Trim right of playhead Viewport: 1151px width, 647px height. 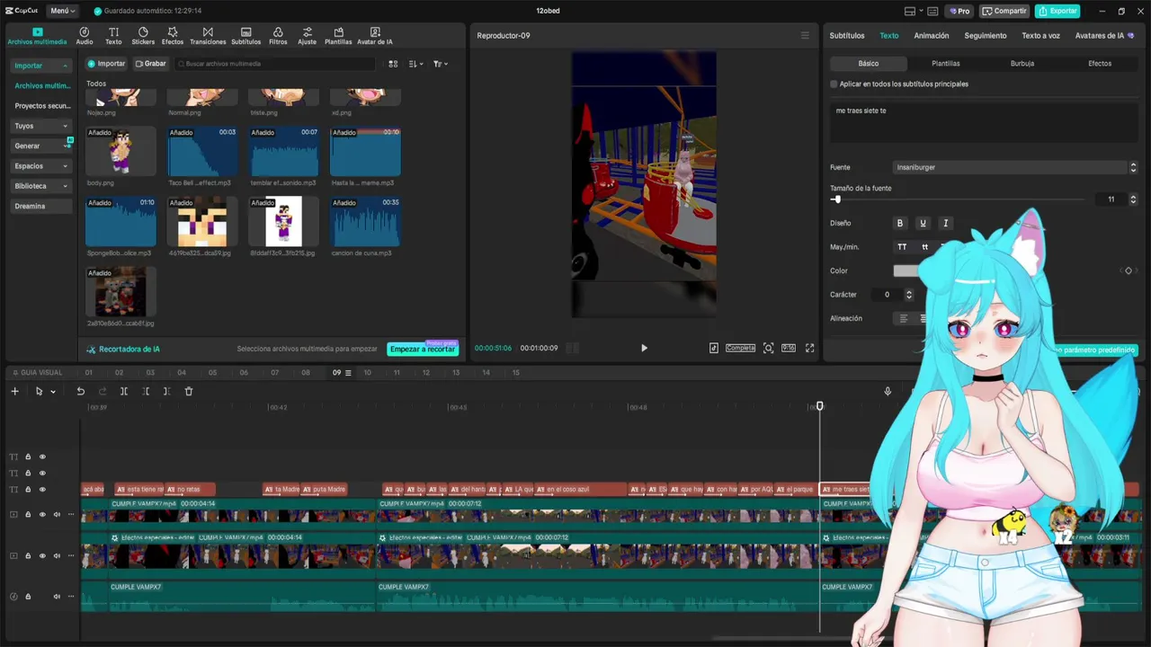pyautogui.click(x=166, y=391)
